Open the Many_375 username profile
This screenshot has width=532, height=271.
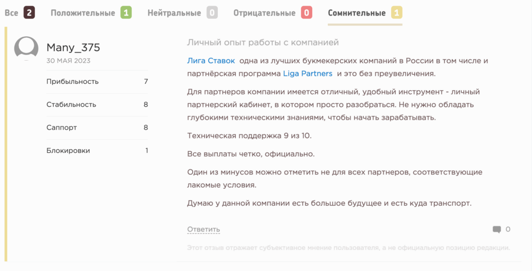click(73, 48)
